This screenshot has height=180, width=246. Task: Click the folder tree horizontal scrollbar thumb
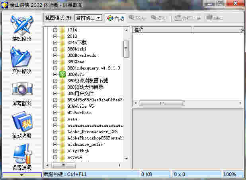point(64,165)
